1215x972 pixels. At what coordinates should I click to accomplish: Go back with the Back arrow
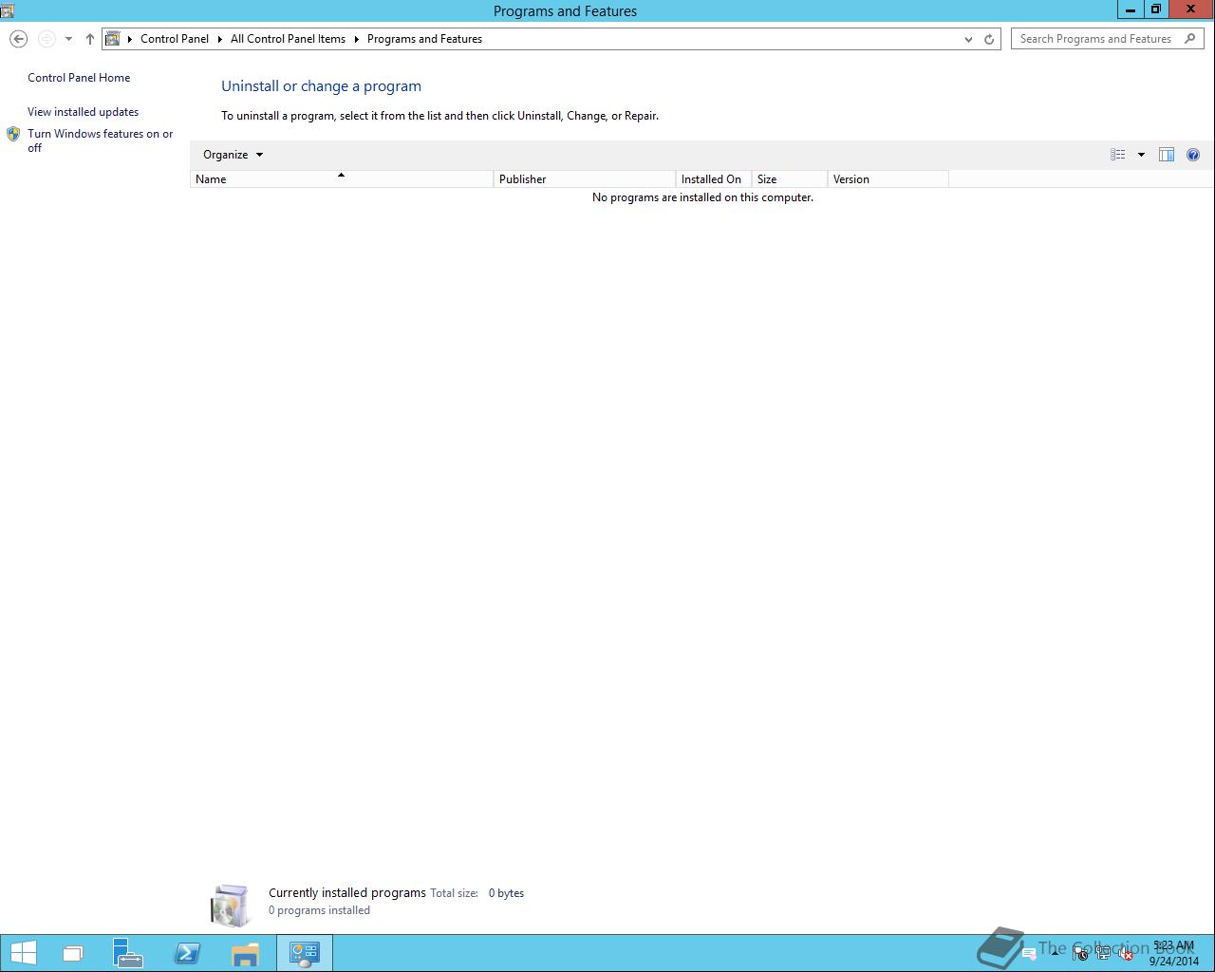18,39
